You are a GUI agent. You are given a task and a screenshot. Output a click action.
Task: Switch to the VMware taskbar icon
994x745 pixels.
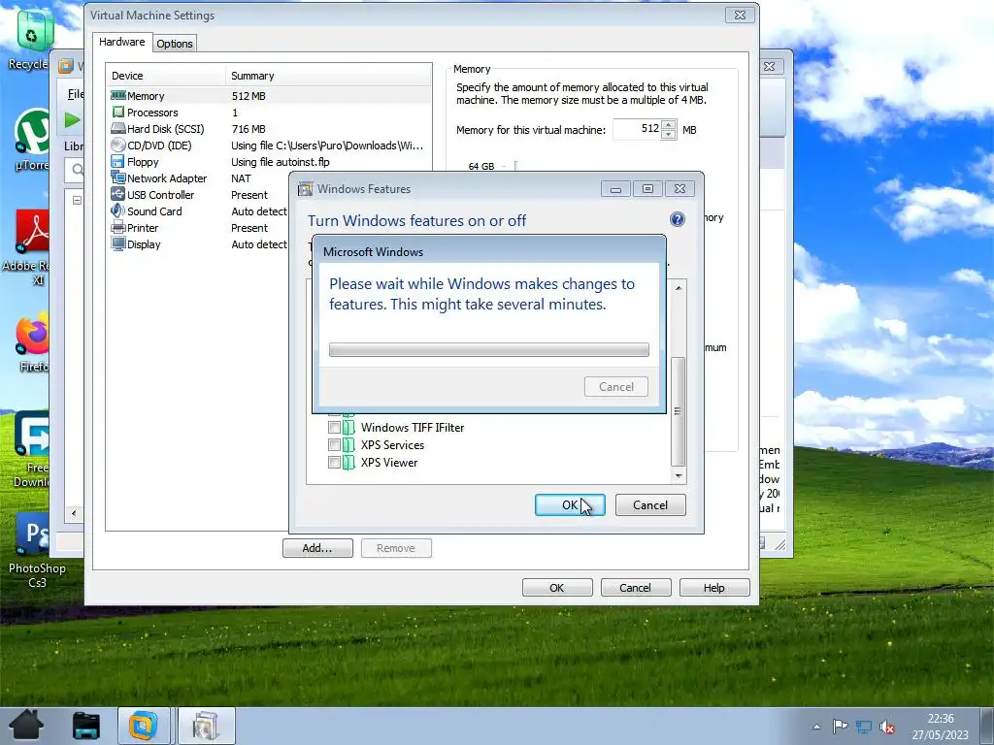pyautogui.click(x=144, y=726)
